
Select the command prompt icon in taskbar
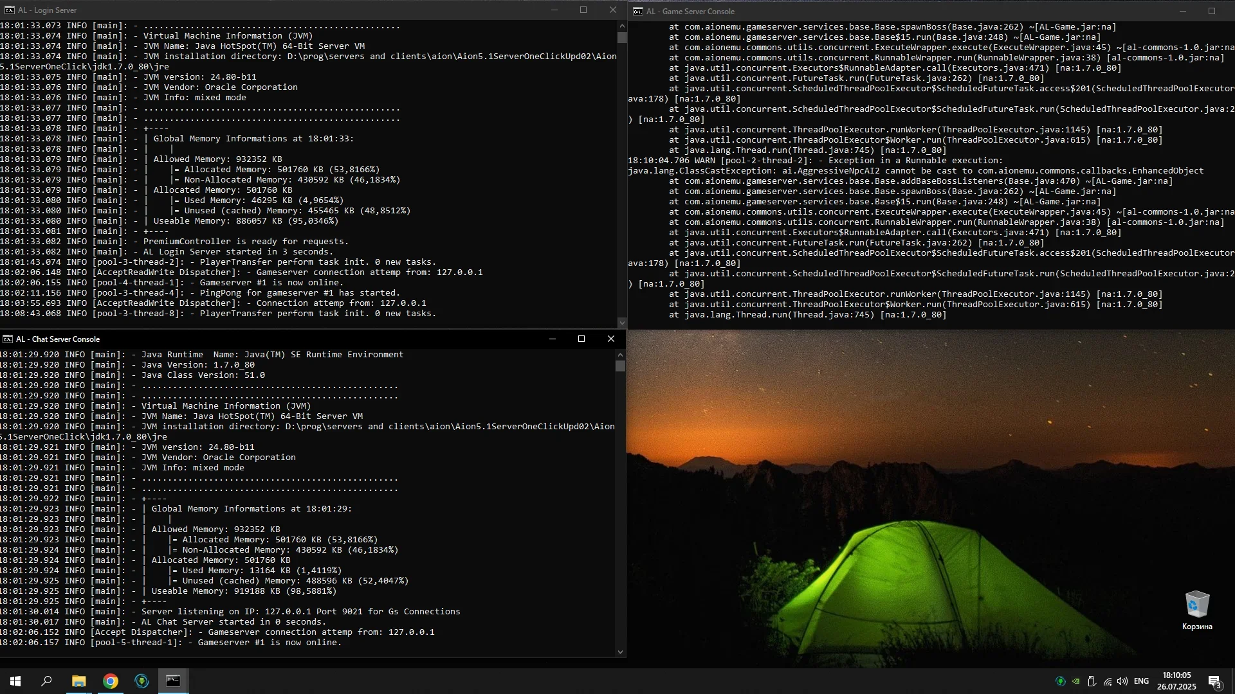173,681
